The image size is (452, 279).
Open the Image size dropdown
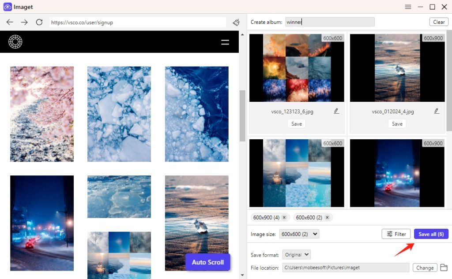(299, 234)
